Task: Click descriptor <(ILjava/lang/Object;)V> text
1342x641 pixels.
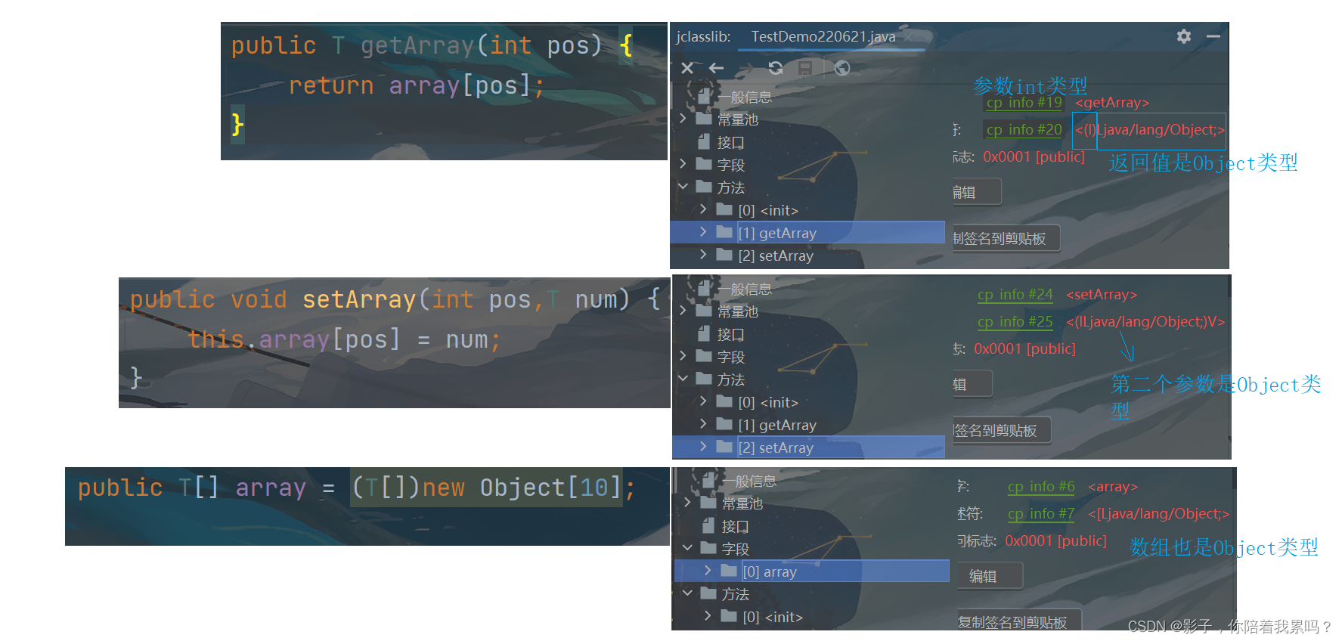Action: [1145, 322]
